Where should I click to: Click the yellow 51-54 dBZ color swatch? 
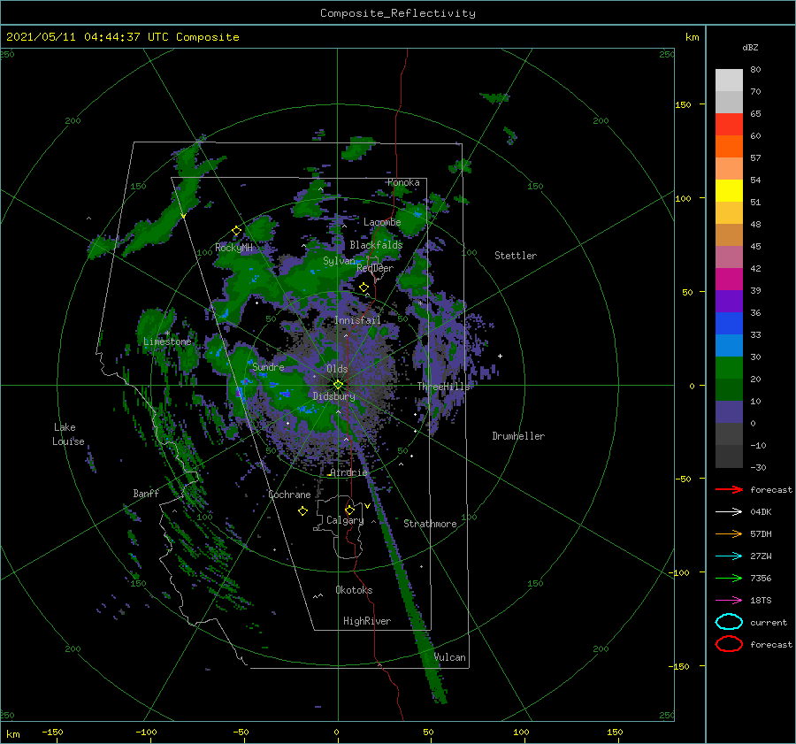click(729, 191)
